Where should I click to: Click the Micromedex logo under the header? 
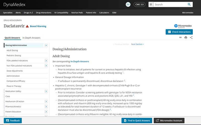tap(183, 26)
